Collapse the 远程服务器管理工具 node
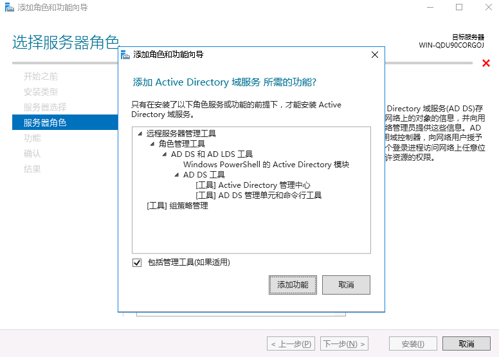 pos(140,133)
